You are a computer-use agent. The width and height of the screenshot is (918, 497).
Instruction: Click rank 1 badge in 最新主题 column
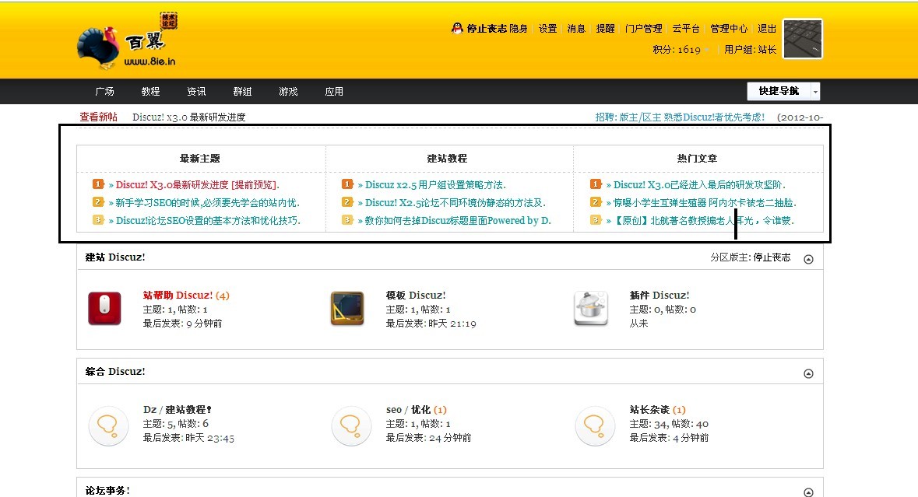(x=98, y=184)
